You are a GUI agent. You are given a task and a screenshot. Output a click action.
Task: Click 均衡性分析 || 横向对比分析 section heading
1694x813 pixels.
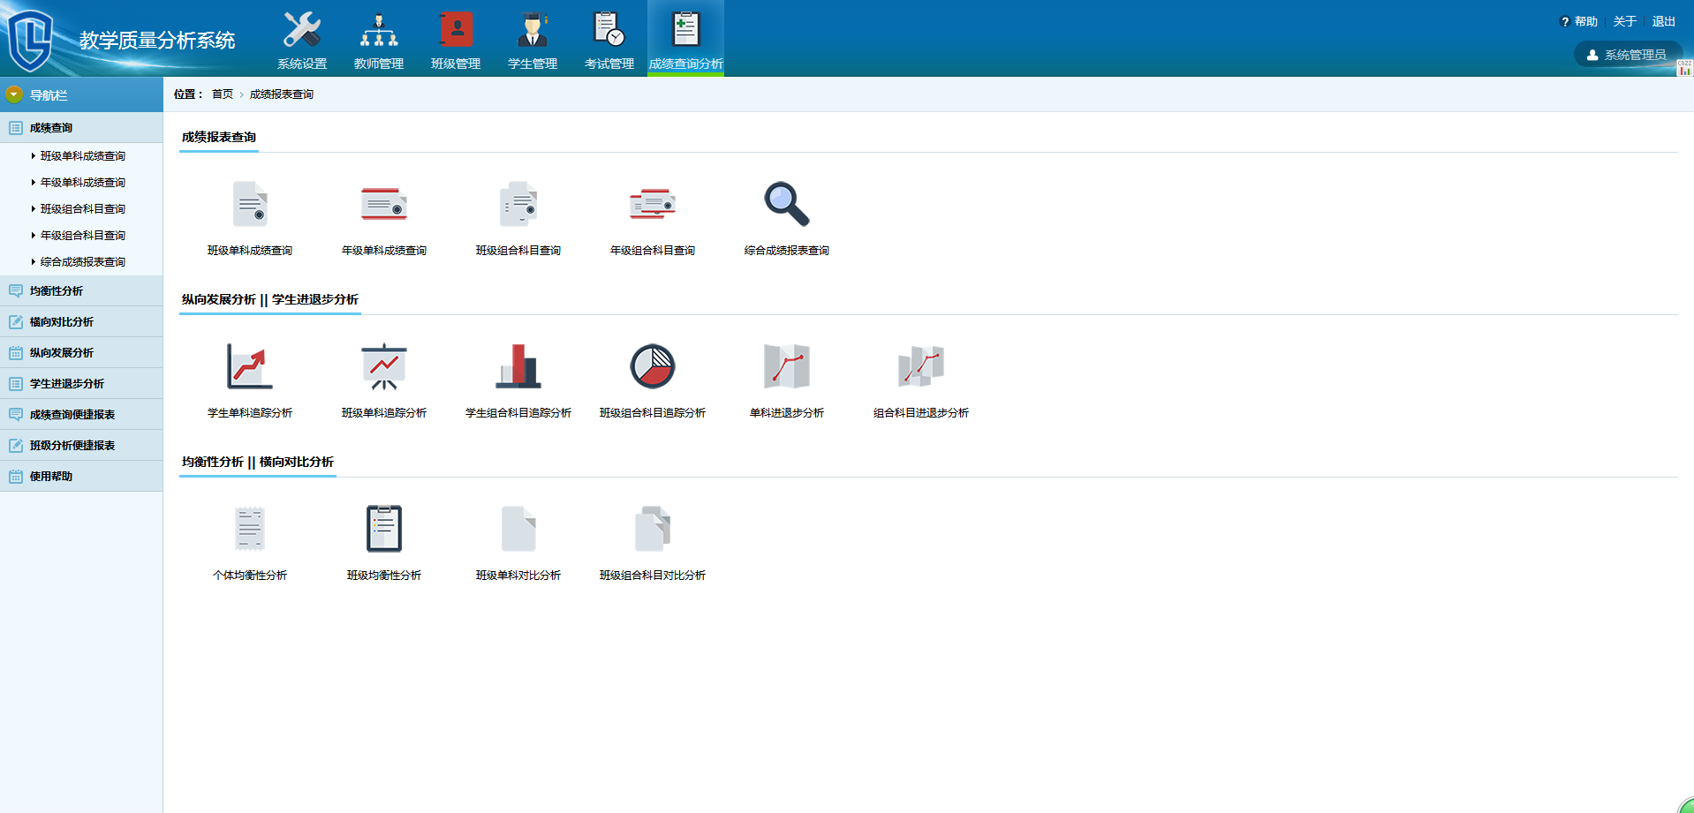coord(258,463)
